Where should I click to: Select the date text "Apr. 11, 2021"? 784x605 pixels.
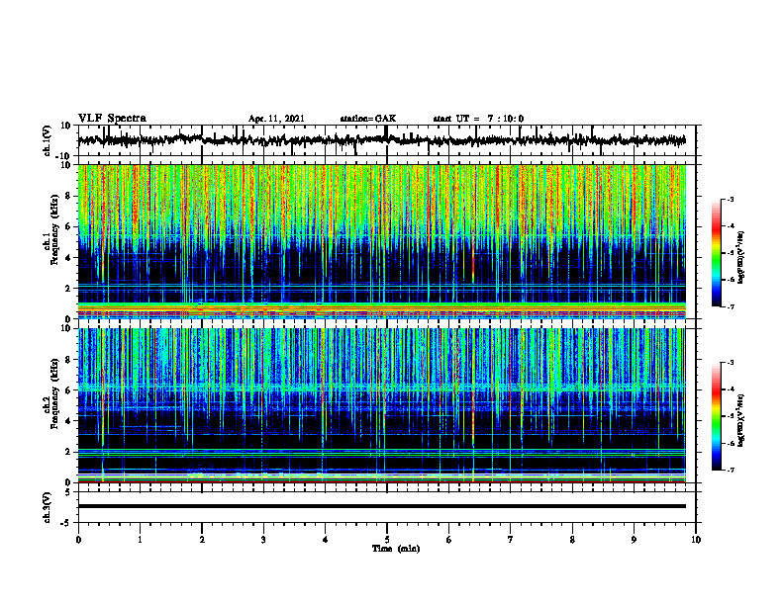click(276, 119)
